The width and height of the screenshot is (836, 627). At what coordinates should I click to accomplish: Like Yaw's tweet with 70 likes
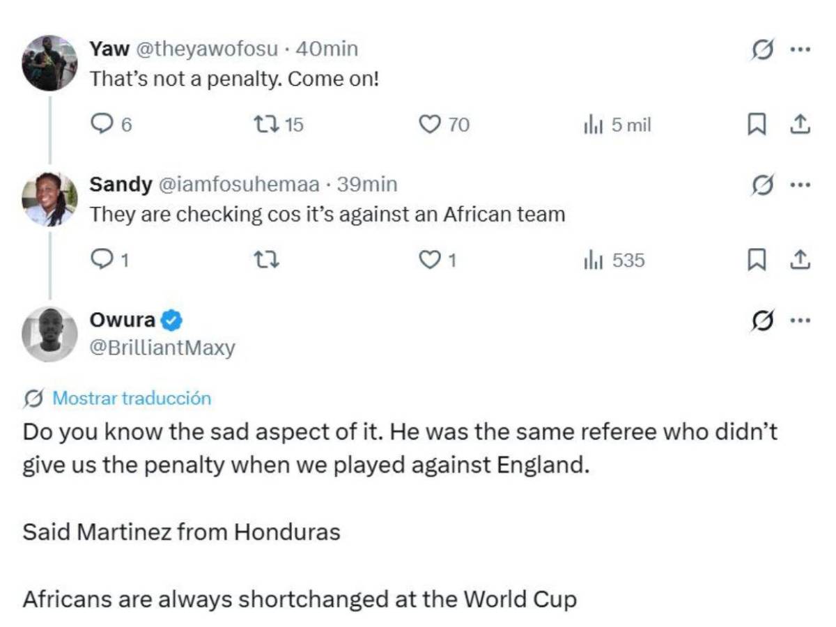pos(444,125)
